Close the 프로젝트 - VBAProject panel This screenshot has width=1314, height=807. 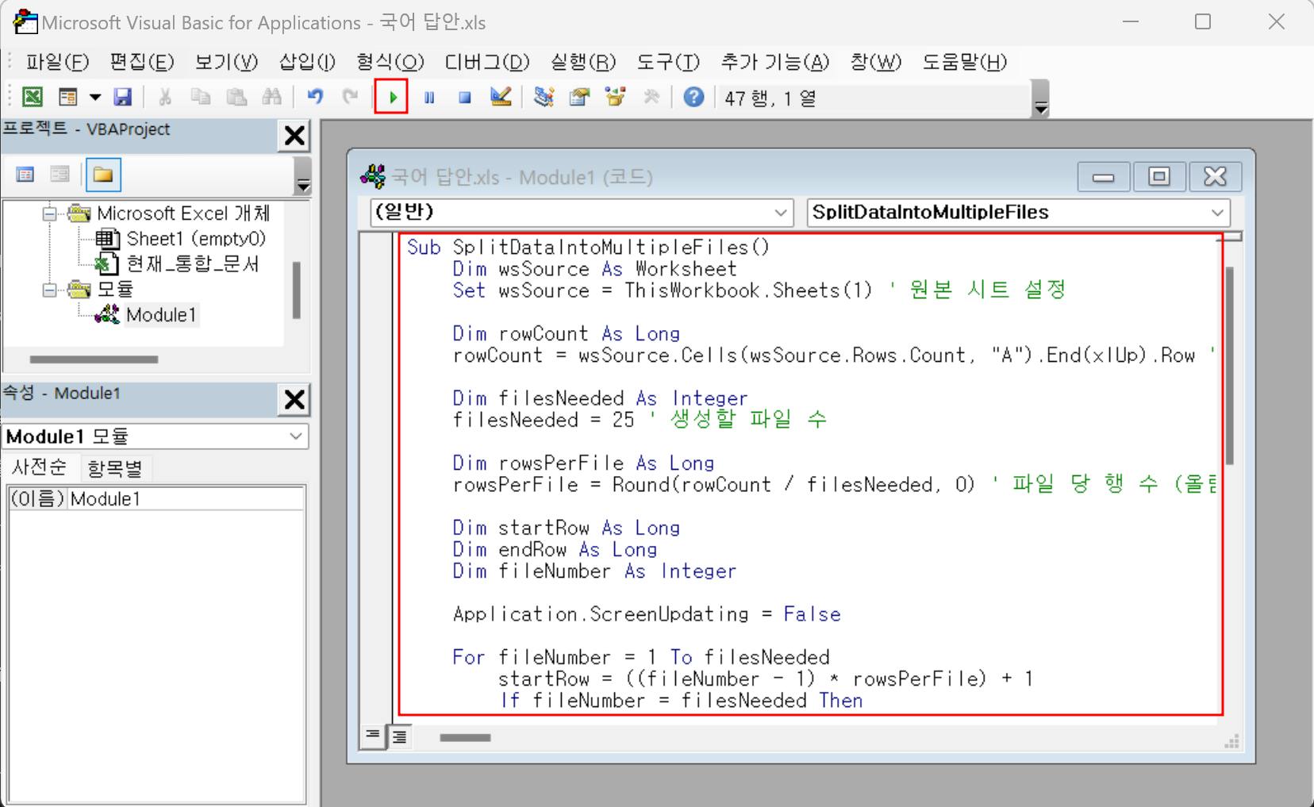point(294,136)
